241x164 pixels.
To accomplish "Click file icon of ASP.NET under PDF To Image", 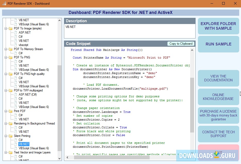I will [x=15, y=33].
